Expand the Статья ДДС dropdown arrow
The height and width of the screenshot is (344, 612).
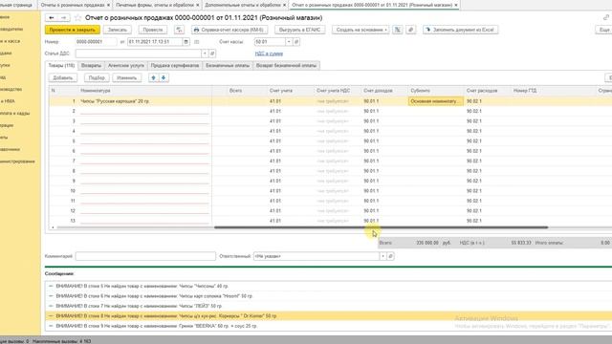pos(205,54)
